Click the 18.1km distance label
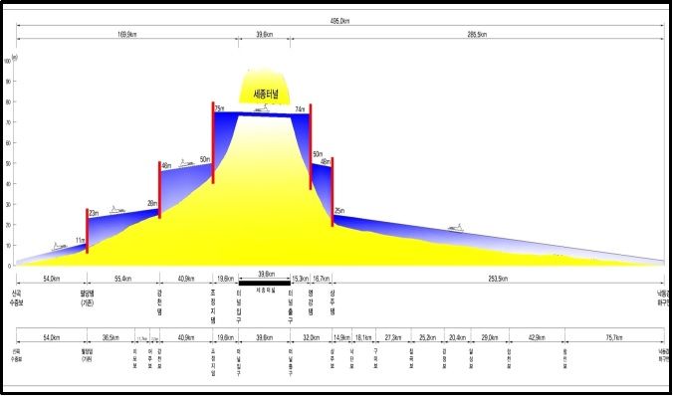 (363, 338)
